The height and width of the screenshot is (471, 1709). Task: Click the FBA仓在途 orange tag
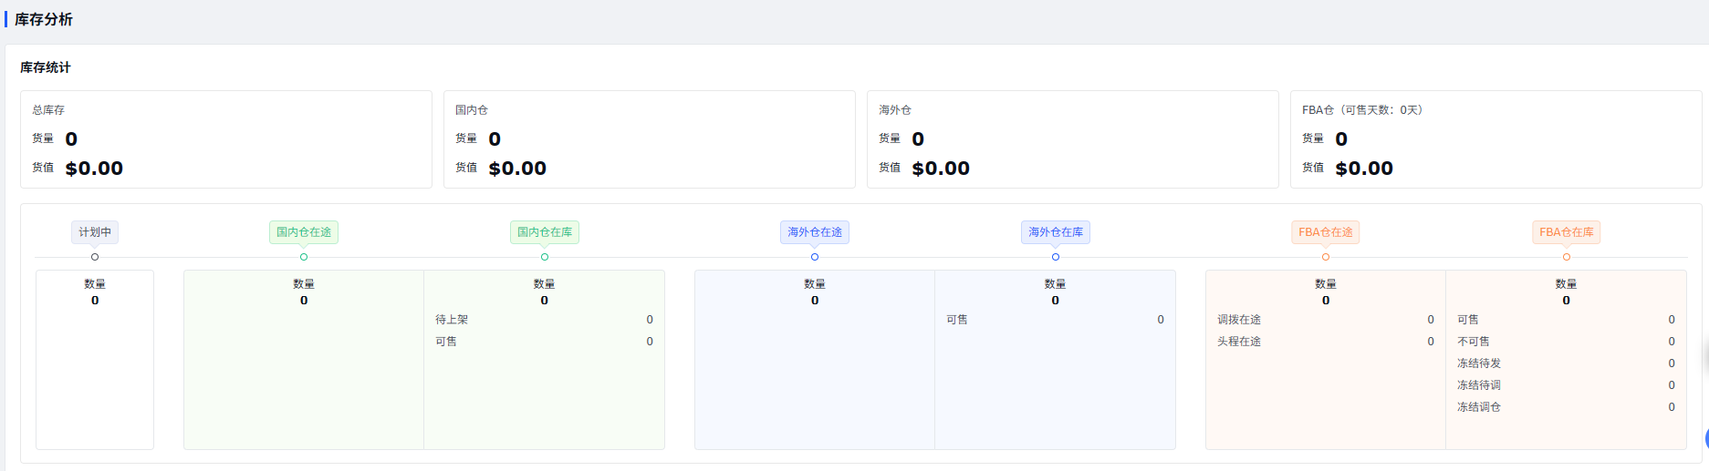point(1326,232)
